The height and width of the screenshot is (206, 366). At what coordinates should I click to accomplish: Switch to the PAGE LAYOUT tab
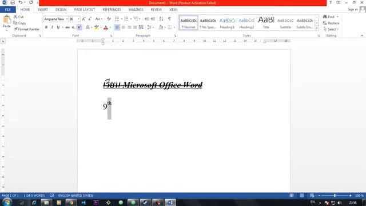[x=85, y=10]
